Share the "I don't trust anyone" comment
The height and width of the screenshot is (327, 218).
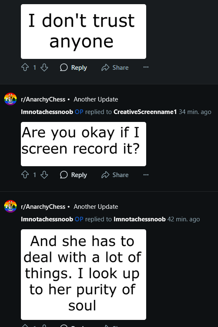click(115, 67)
